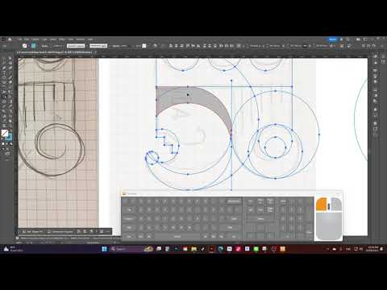Image resolution: width=387 pixels, height=290 pixels.
Task: Open the Arrange Documents icon
Action: click(358, 39)
